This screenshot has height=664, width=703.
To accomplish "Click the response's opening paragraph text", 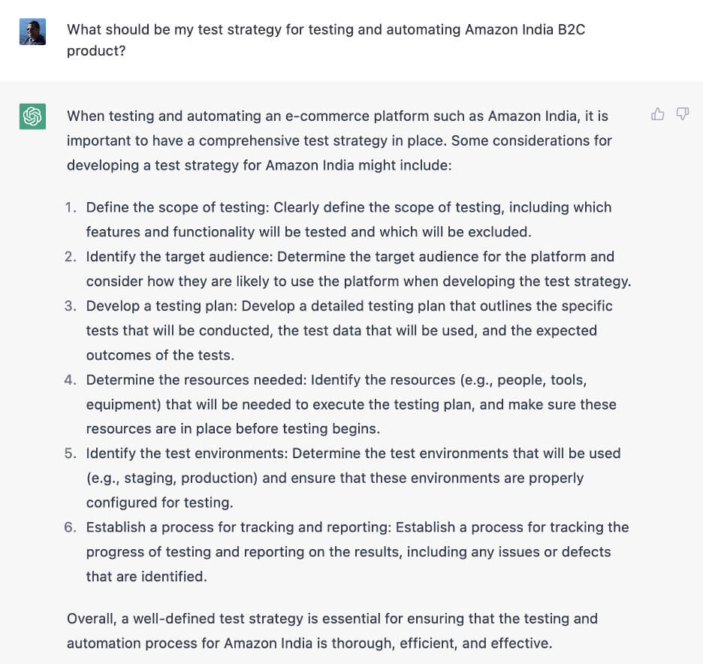I will click(x=338, y=140).
